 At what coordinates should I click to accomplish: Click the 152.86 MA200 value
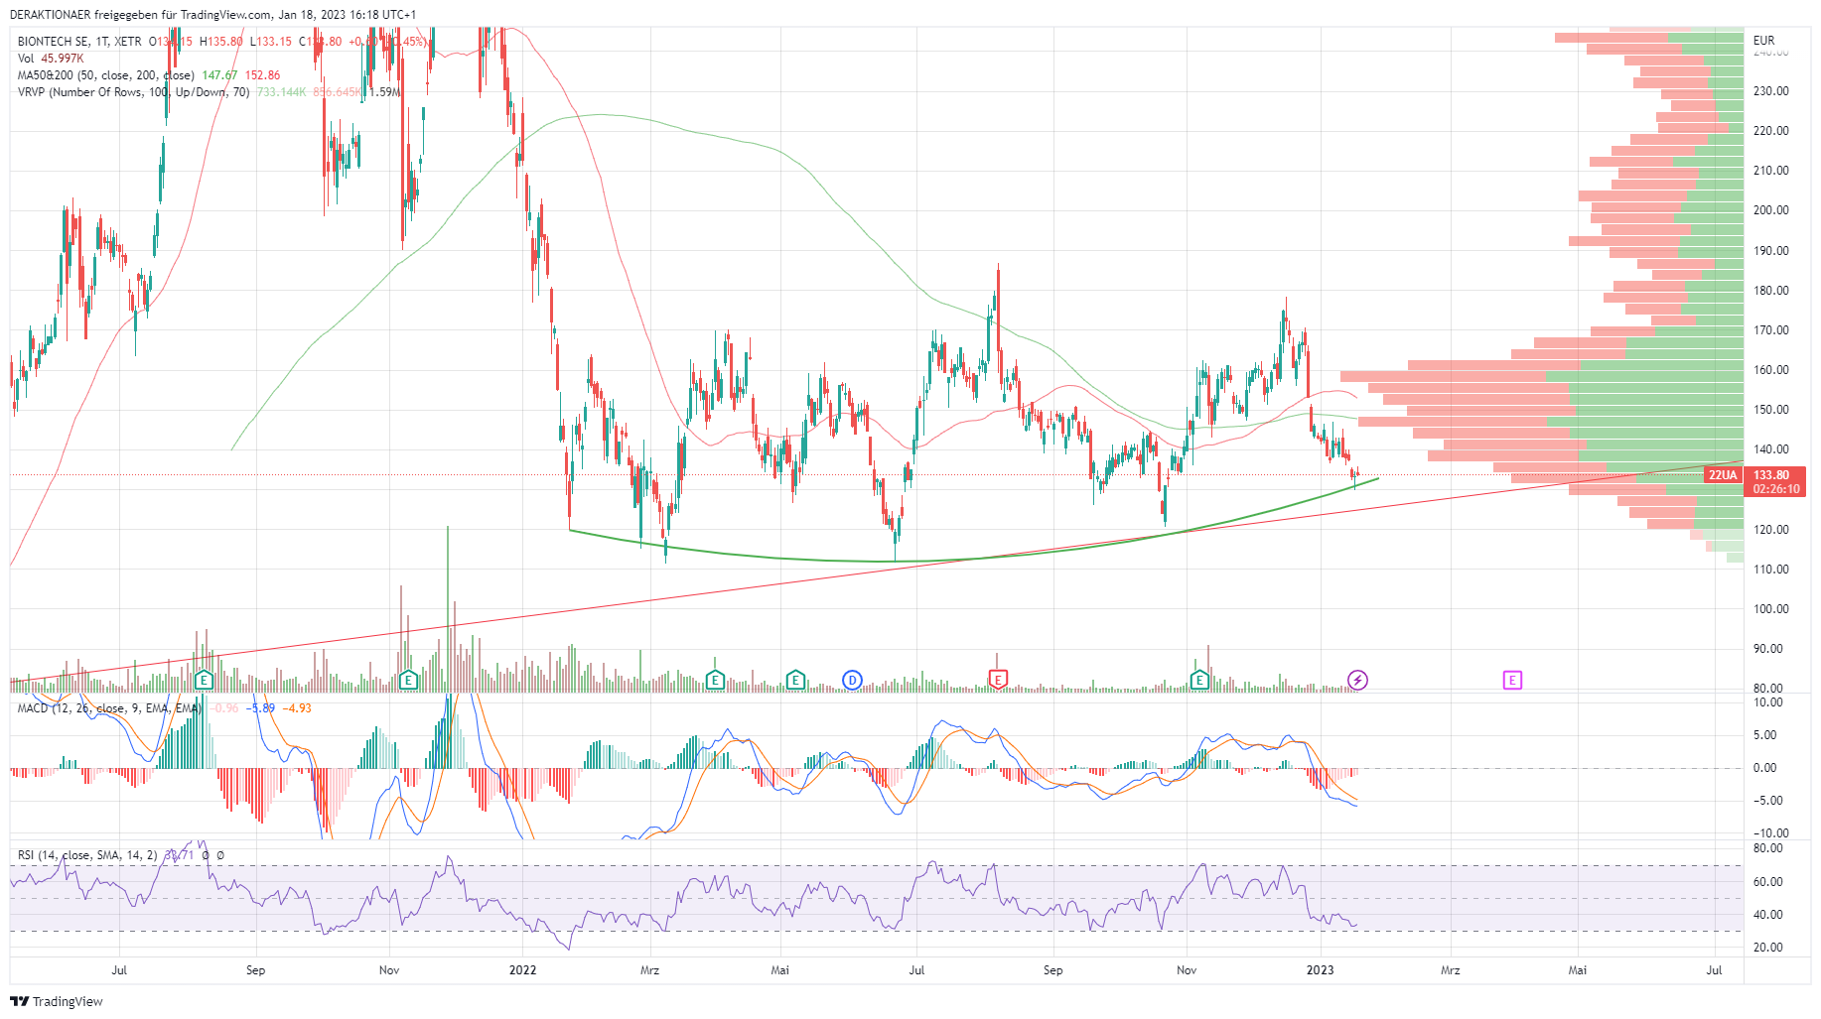[x=262, y=75]
